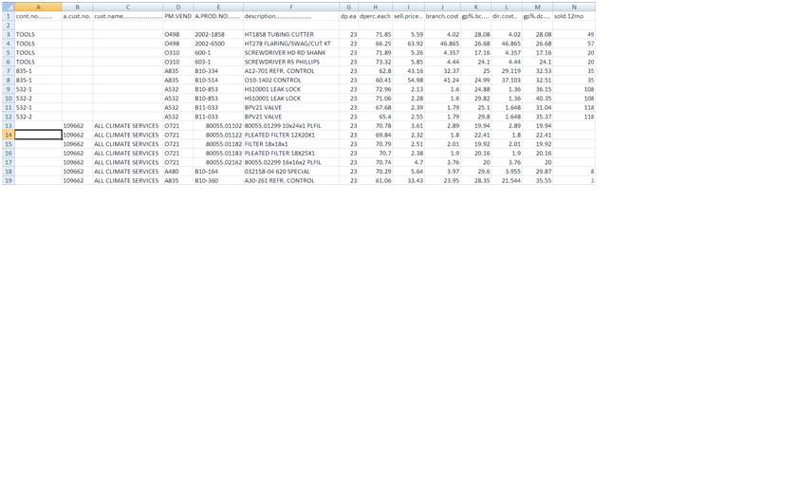Image resolution: width=797 pixels, height=498 pixels.
Task: Select 'ALL CLIMATE SERVICES' in row 13
Action: pos(127,125)
